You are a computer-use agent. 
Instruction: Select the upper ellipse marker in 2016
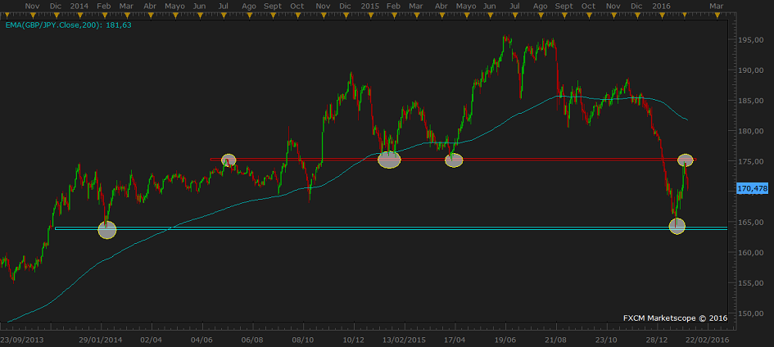click(x=686, y=159)
